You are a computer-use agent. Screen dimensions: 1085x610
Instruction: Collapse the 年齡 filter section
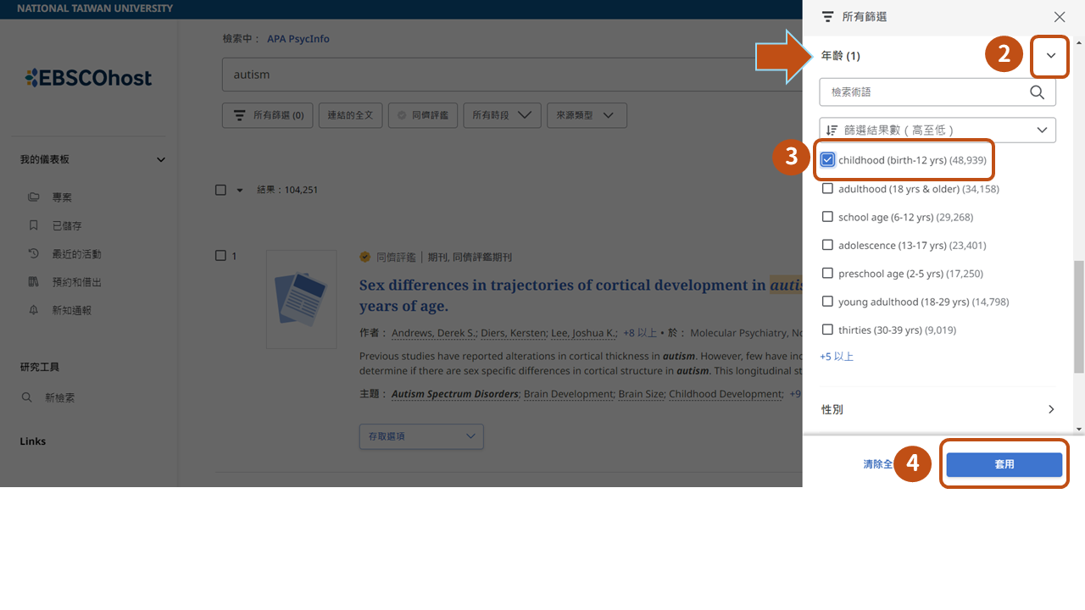1051,56
